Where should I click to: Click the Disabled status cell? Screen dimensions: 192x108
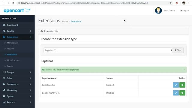[122, 93]
